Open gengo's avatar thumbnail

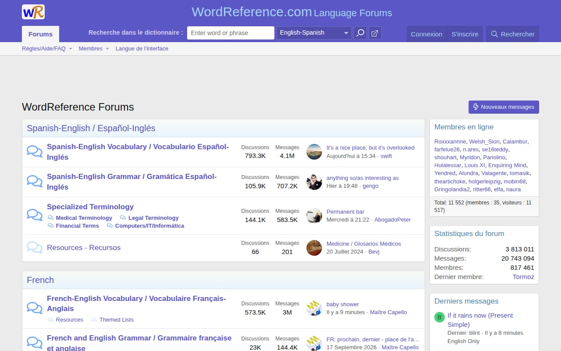[314, 182]
